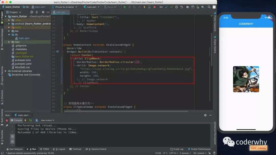The width and height of the screenshot is (276, 155).
Task: Open Flutter Inspector side tab
Action: point(215,22)
